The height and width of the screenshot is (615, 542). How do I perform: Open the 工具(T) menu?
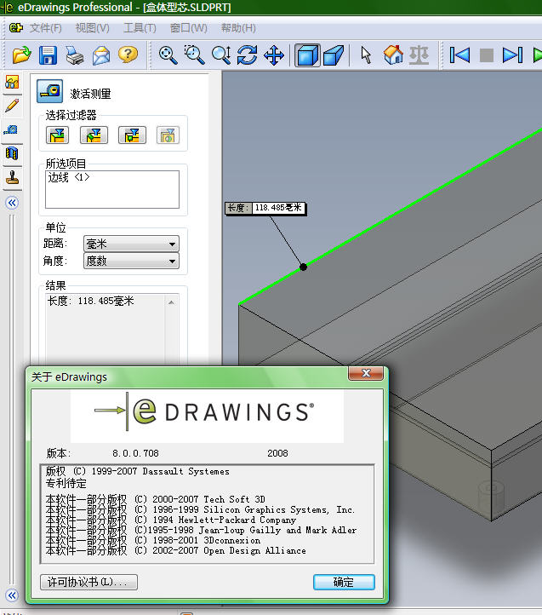(140, 28)
